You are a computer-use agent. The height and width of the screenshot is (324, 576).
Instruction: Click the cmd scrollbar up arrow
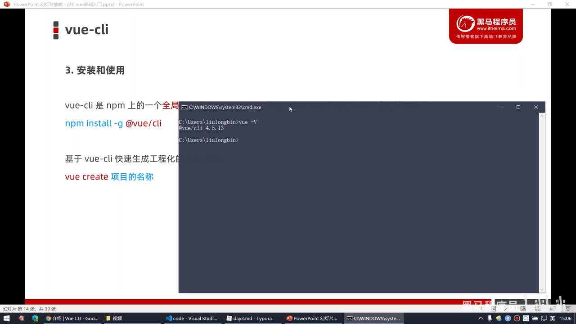click(x=542, y=116)
